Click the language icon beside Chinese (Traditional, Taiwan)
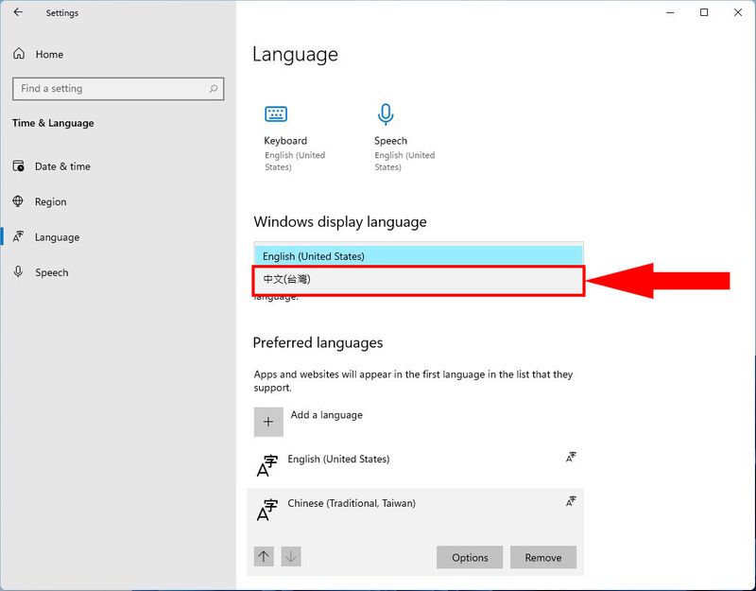This screenshot has width=756, height=591. tap(267, 511)
